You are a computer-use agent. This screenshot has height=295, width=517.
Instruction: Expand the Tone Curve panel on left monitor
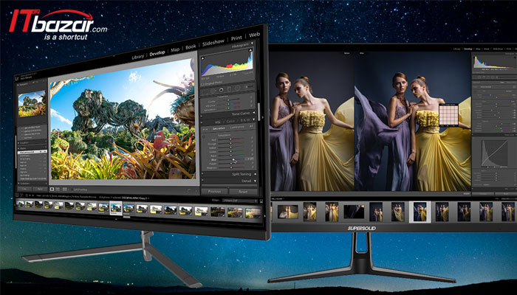coord(254,113)
